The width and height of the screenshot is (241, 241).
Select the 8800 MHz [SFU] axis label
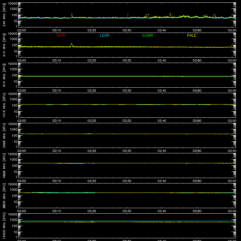coord(4,196)
